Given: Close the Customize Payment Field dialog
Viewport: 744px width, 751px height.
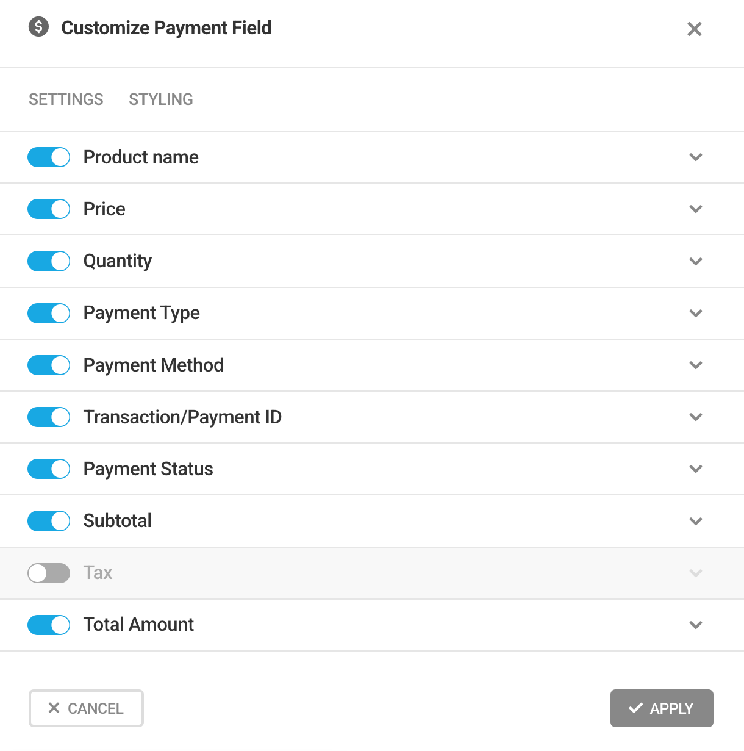Looking at the screenshot, I should [695, 29].
